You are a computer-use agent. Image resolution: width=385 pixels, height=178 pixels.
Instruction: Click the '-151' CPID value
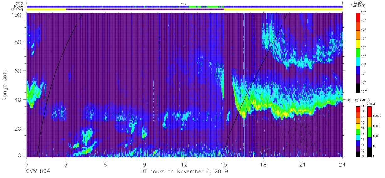tap(184, 3)
